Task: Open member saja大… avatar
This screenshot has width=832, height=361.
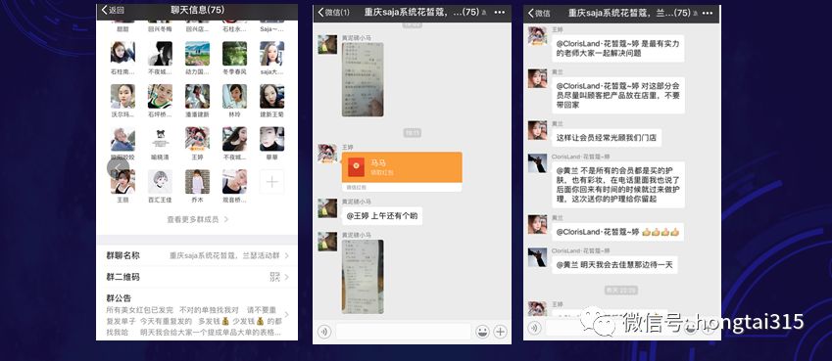Action: pyautogui.click(x=271, y=54)
